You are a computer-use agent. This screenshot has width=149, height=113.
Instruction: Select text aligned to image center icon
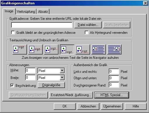tap(35, 50)
